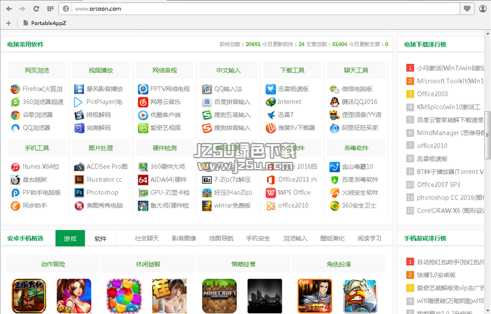The width and height of the screenshot is (491, 314).
Task: Click the Kingsoft Antivirus 10 icon
Action: pos(335,167)
